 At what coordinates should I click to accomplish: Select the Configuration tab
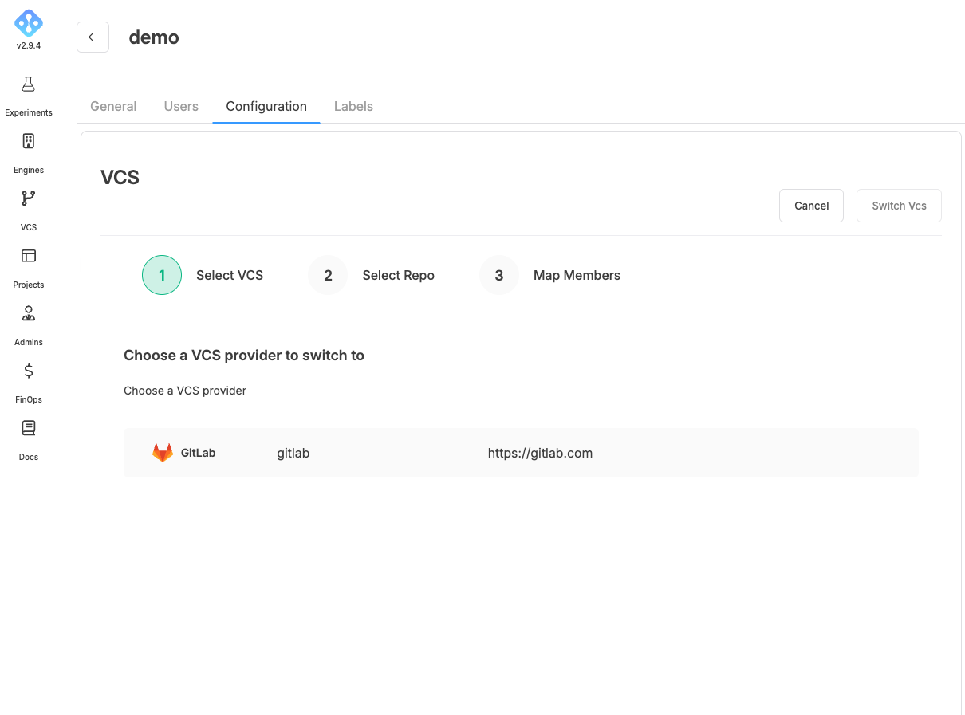[x=266, y=106]
